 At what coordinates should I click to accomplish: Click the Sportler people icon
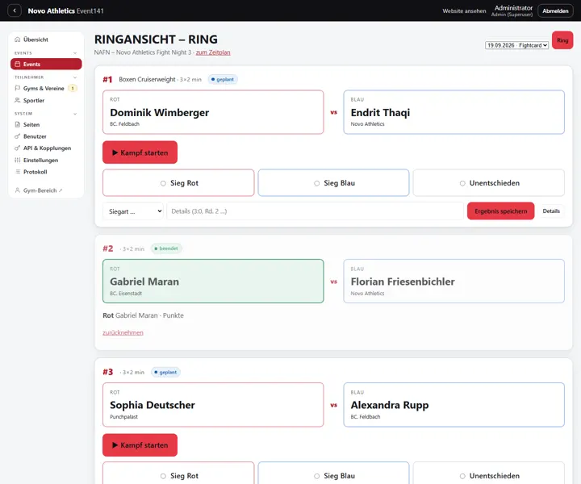pos(18,100)
